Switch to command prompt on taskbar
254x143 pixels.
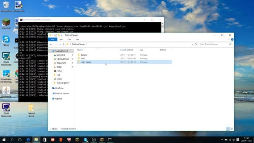tap(110, 139)
